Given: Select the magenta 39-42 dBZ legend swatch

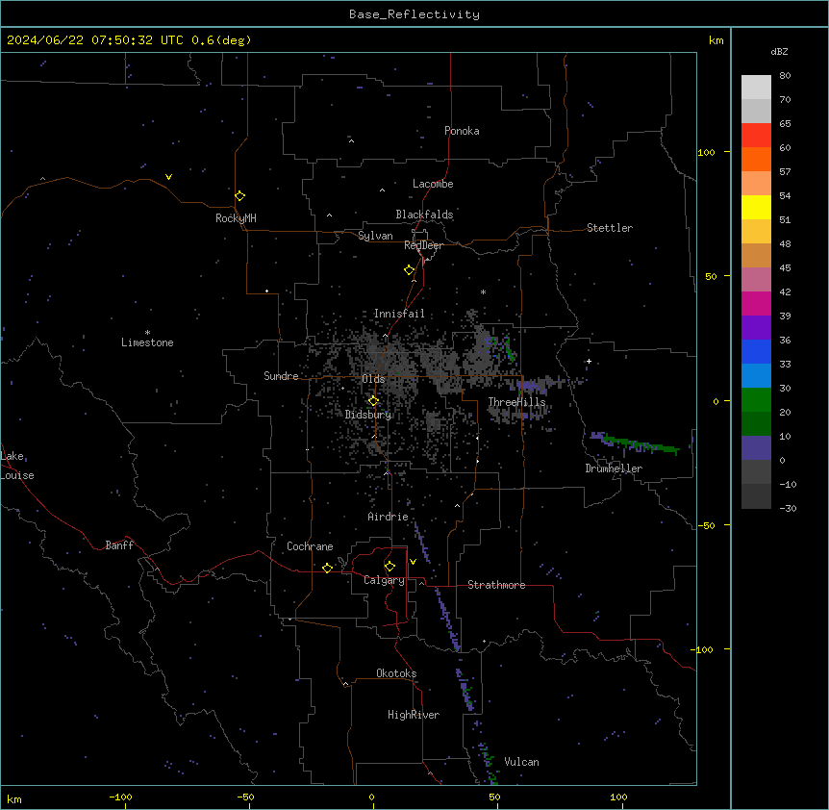Looking at the screenshot, I should pos(756,303).
